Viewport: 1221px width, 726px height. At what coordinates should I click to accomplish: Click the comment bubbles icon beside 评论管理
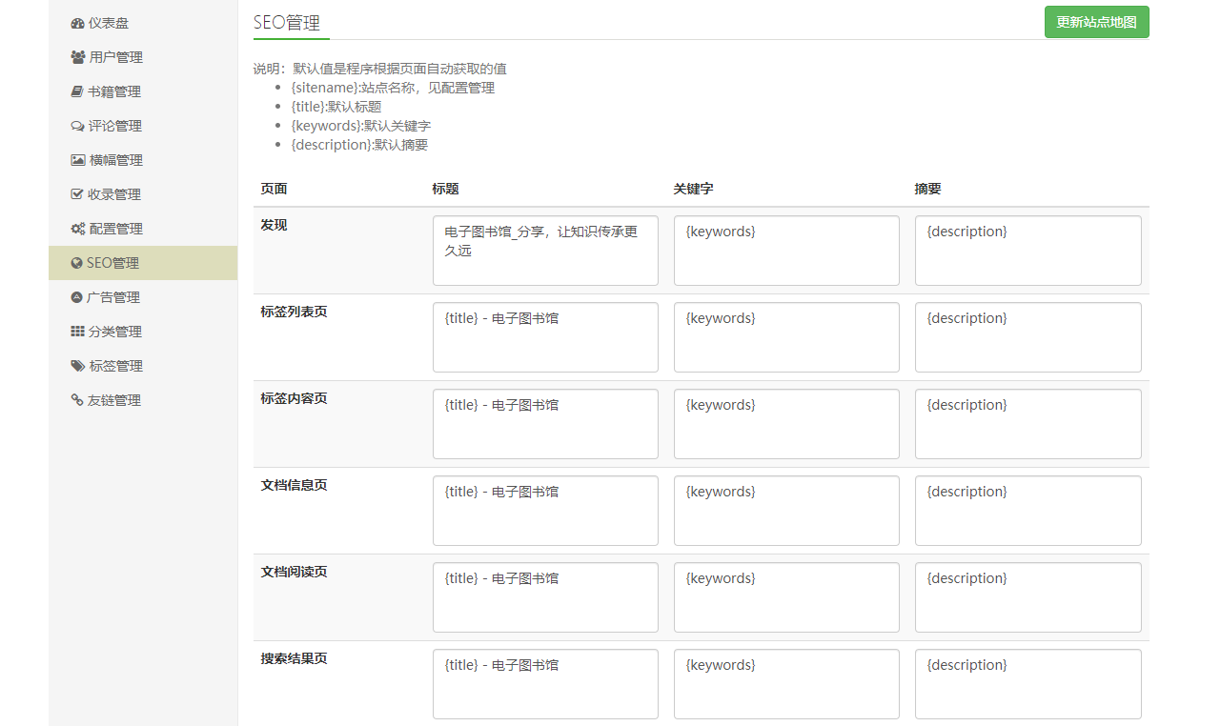(x=77, y=126)
